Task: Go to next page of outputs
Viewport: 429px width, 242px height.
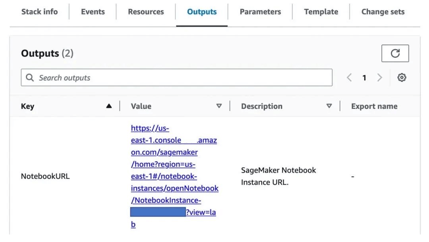Action: tap(379, 78)
